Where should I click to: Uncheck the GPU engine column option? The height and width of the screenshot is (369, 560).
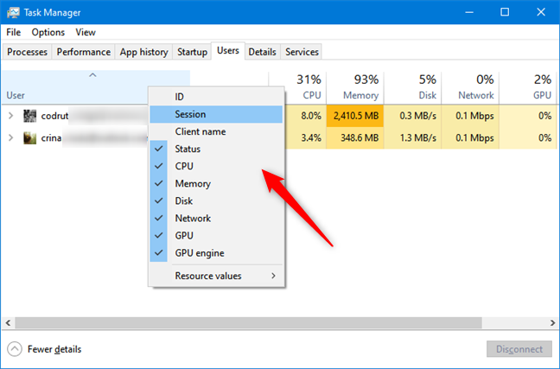[x=216, y=253]
